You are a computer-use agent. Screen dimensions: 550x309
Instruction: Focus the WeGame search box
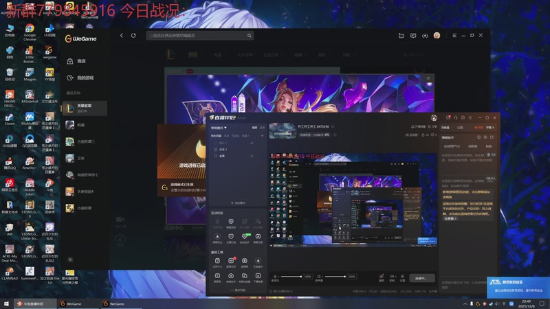pyautogui.click(x=200, y=36)
